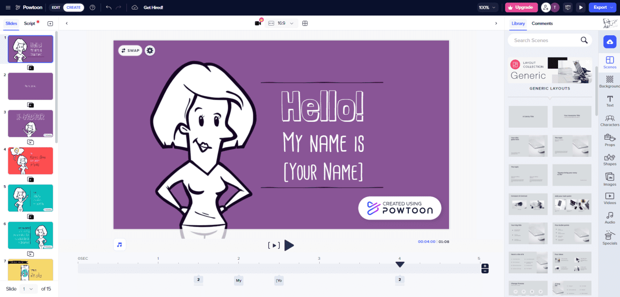Open the Characters panel in the right sidebar
Screen dimensions: 620x297
(x=610, y=120)
